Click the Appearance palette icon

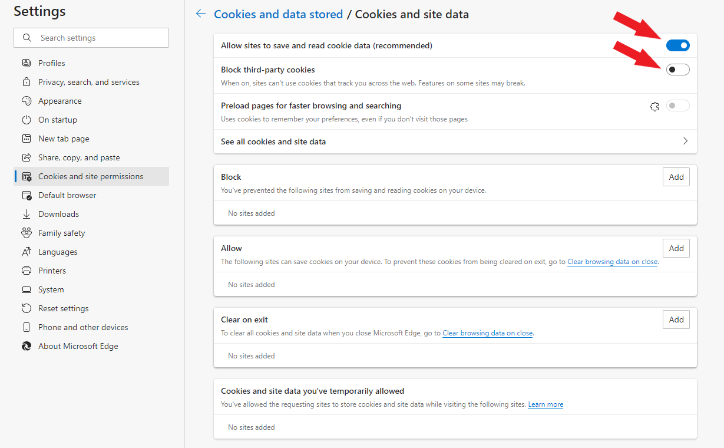(27, 101)
